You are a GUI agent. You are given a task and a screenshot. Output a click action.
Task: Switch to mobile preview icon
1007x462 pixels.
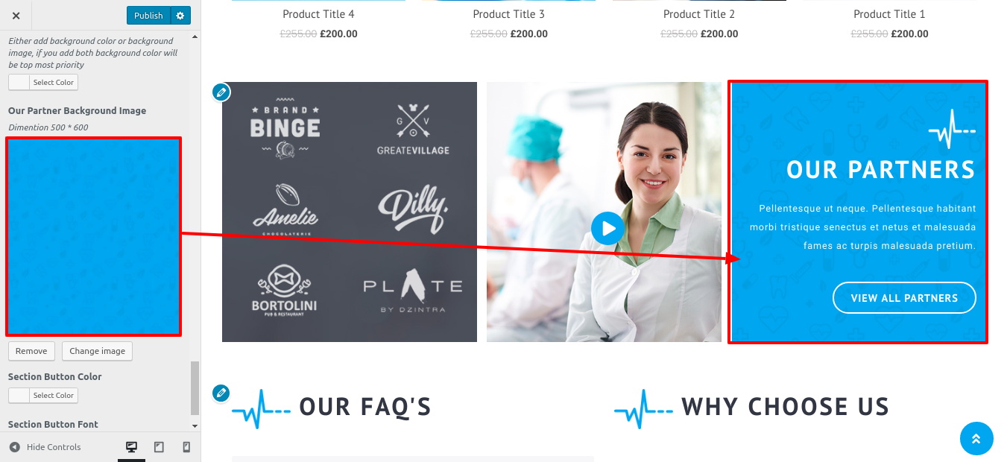pyautogui.click(x=186, y=447)
